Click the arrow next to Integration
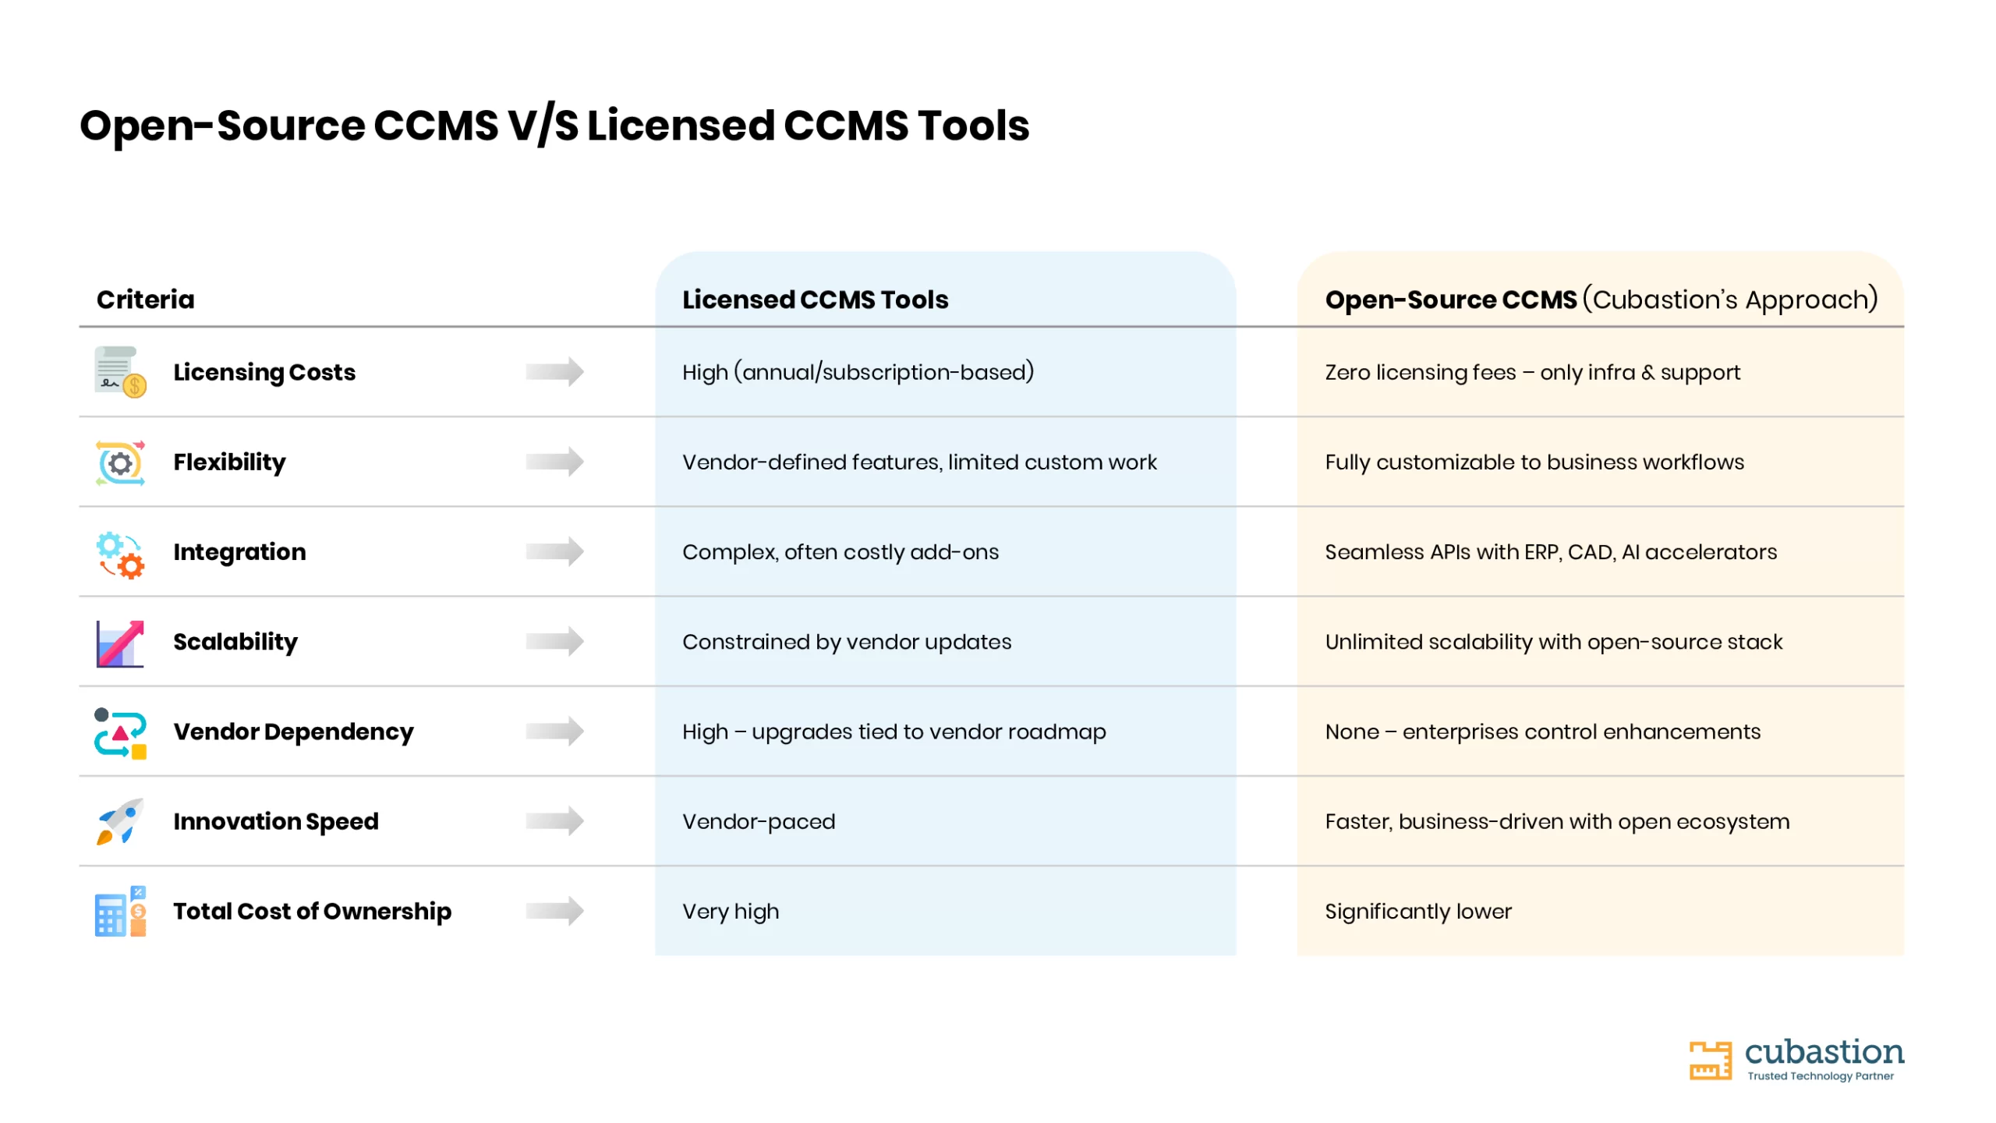The width and height of the screenshot is (1996, 1123). point(554,552)
